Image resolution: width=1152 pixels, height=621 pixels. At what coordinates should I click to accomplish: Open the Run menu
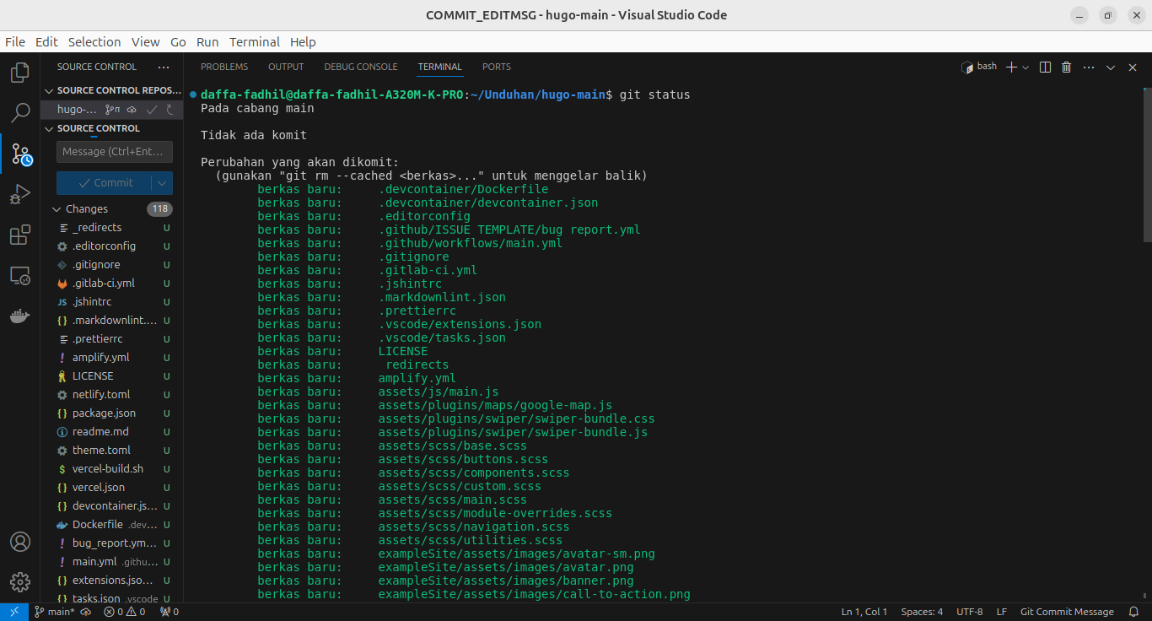tap(207, 41)
